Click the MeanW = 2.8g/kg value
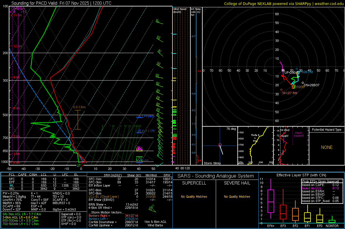Screen dimensions: 345x229 coord(14,197)
